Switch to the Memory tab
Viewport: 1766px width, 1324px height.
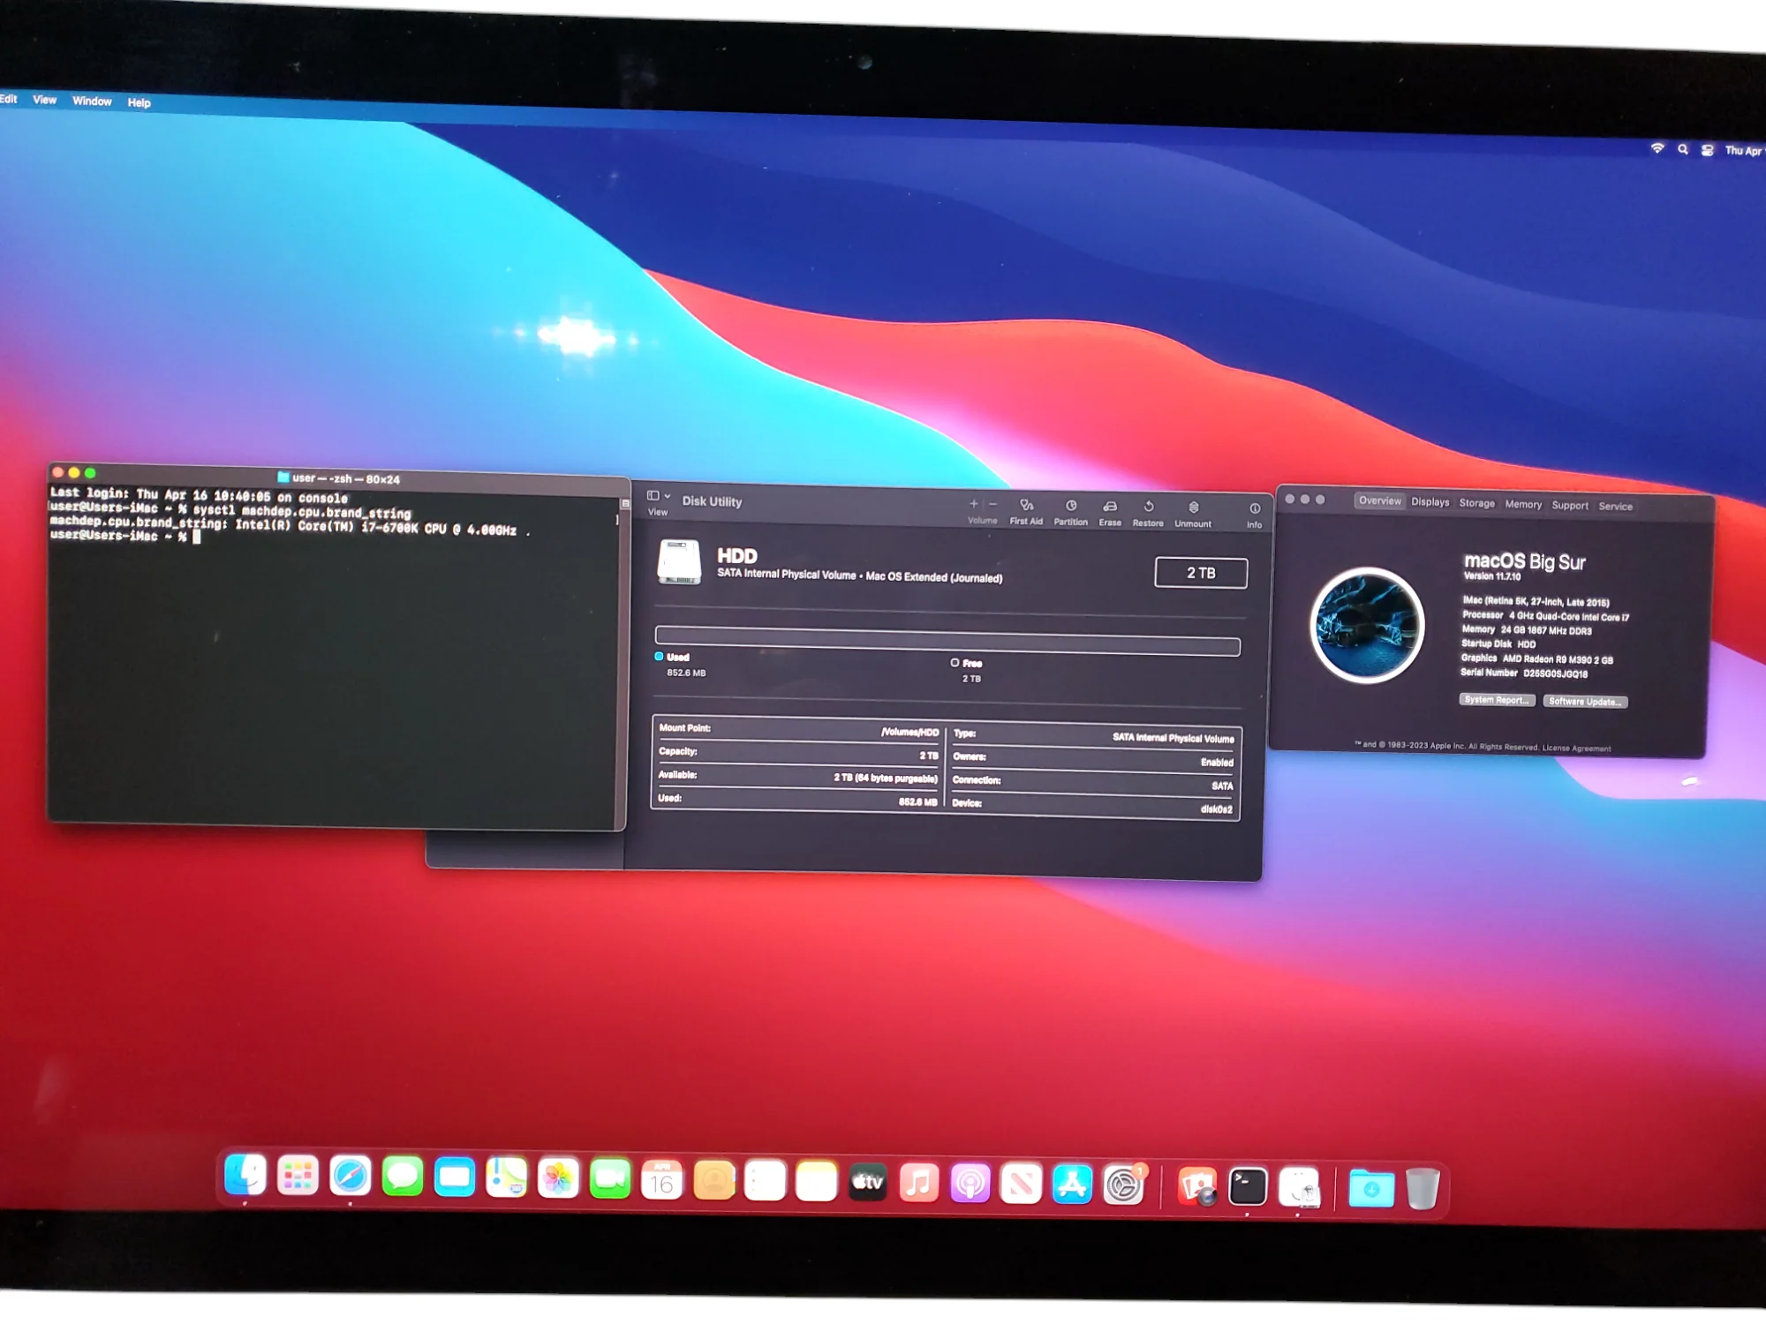click(x=1524, y=505)
